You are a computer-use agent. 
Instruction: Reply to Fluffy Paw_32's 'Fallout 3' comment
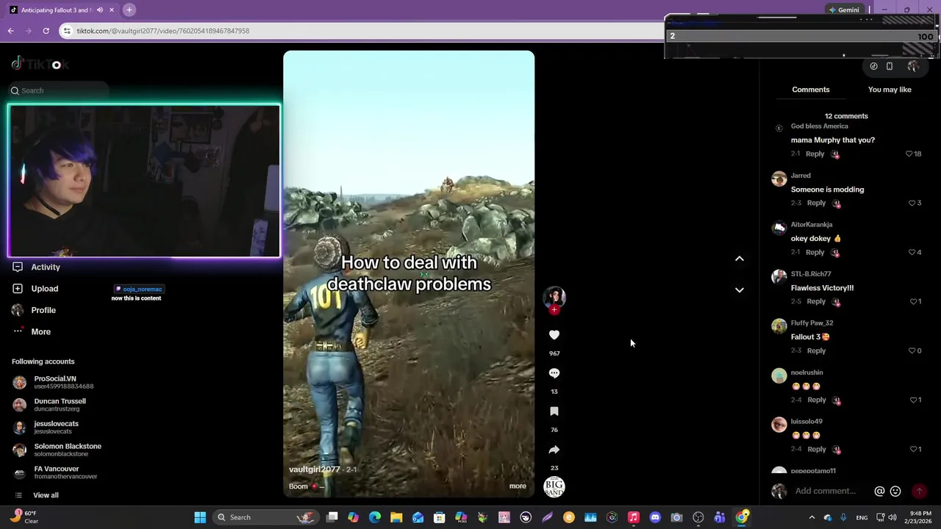point(816,350)
